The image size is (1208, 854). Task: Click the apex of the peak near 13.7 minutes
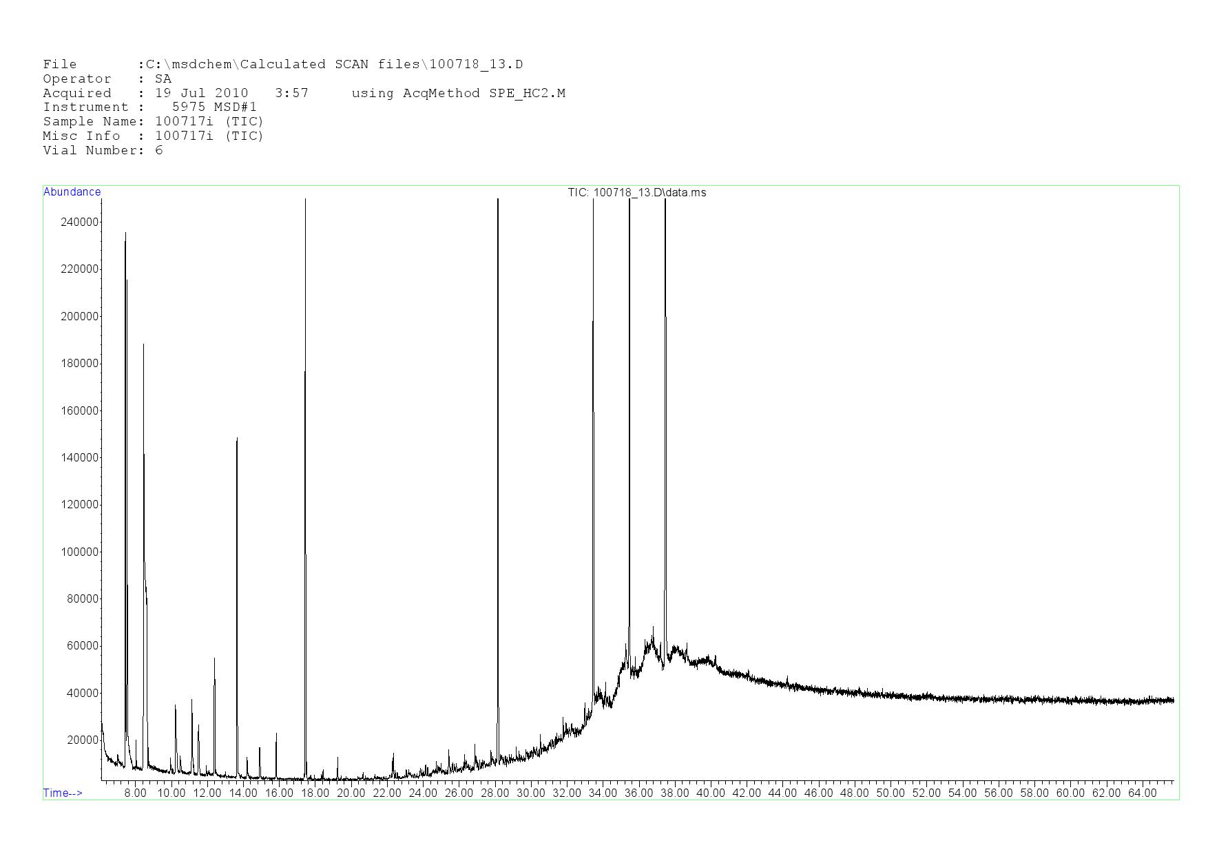(x=237, y=439)
